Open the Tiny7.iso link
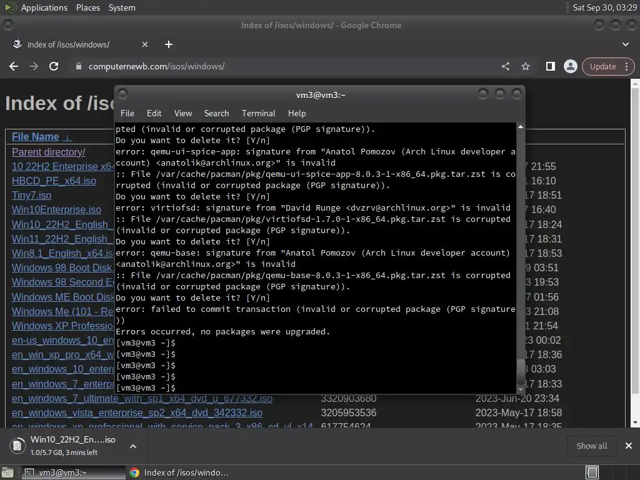The image size is (640, 480). click(x=31, y=195)
